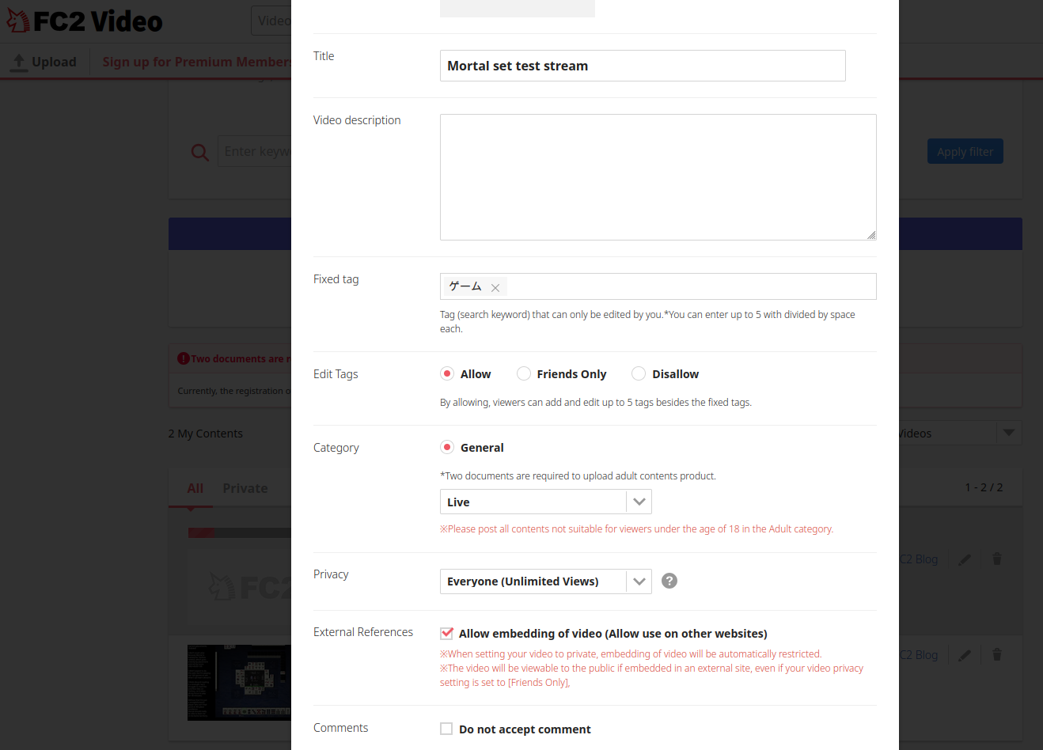Click the 2 My Contents text
The width and height of the screenshot is (1043, 750).
click(x=206, y=434)
